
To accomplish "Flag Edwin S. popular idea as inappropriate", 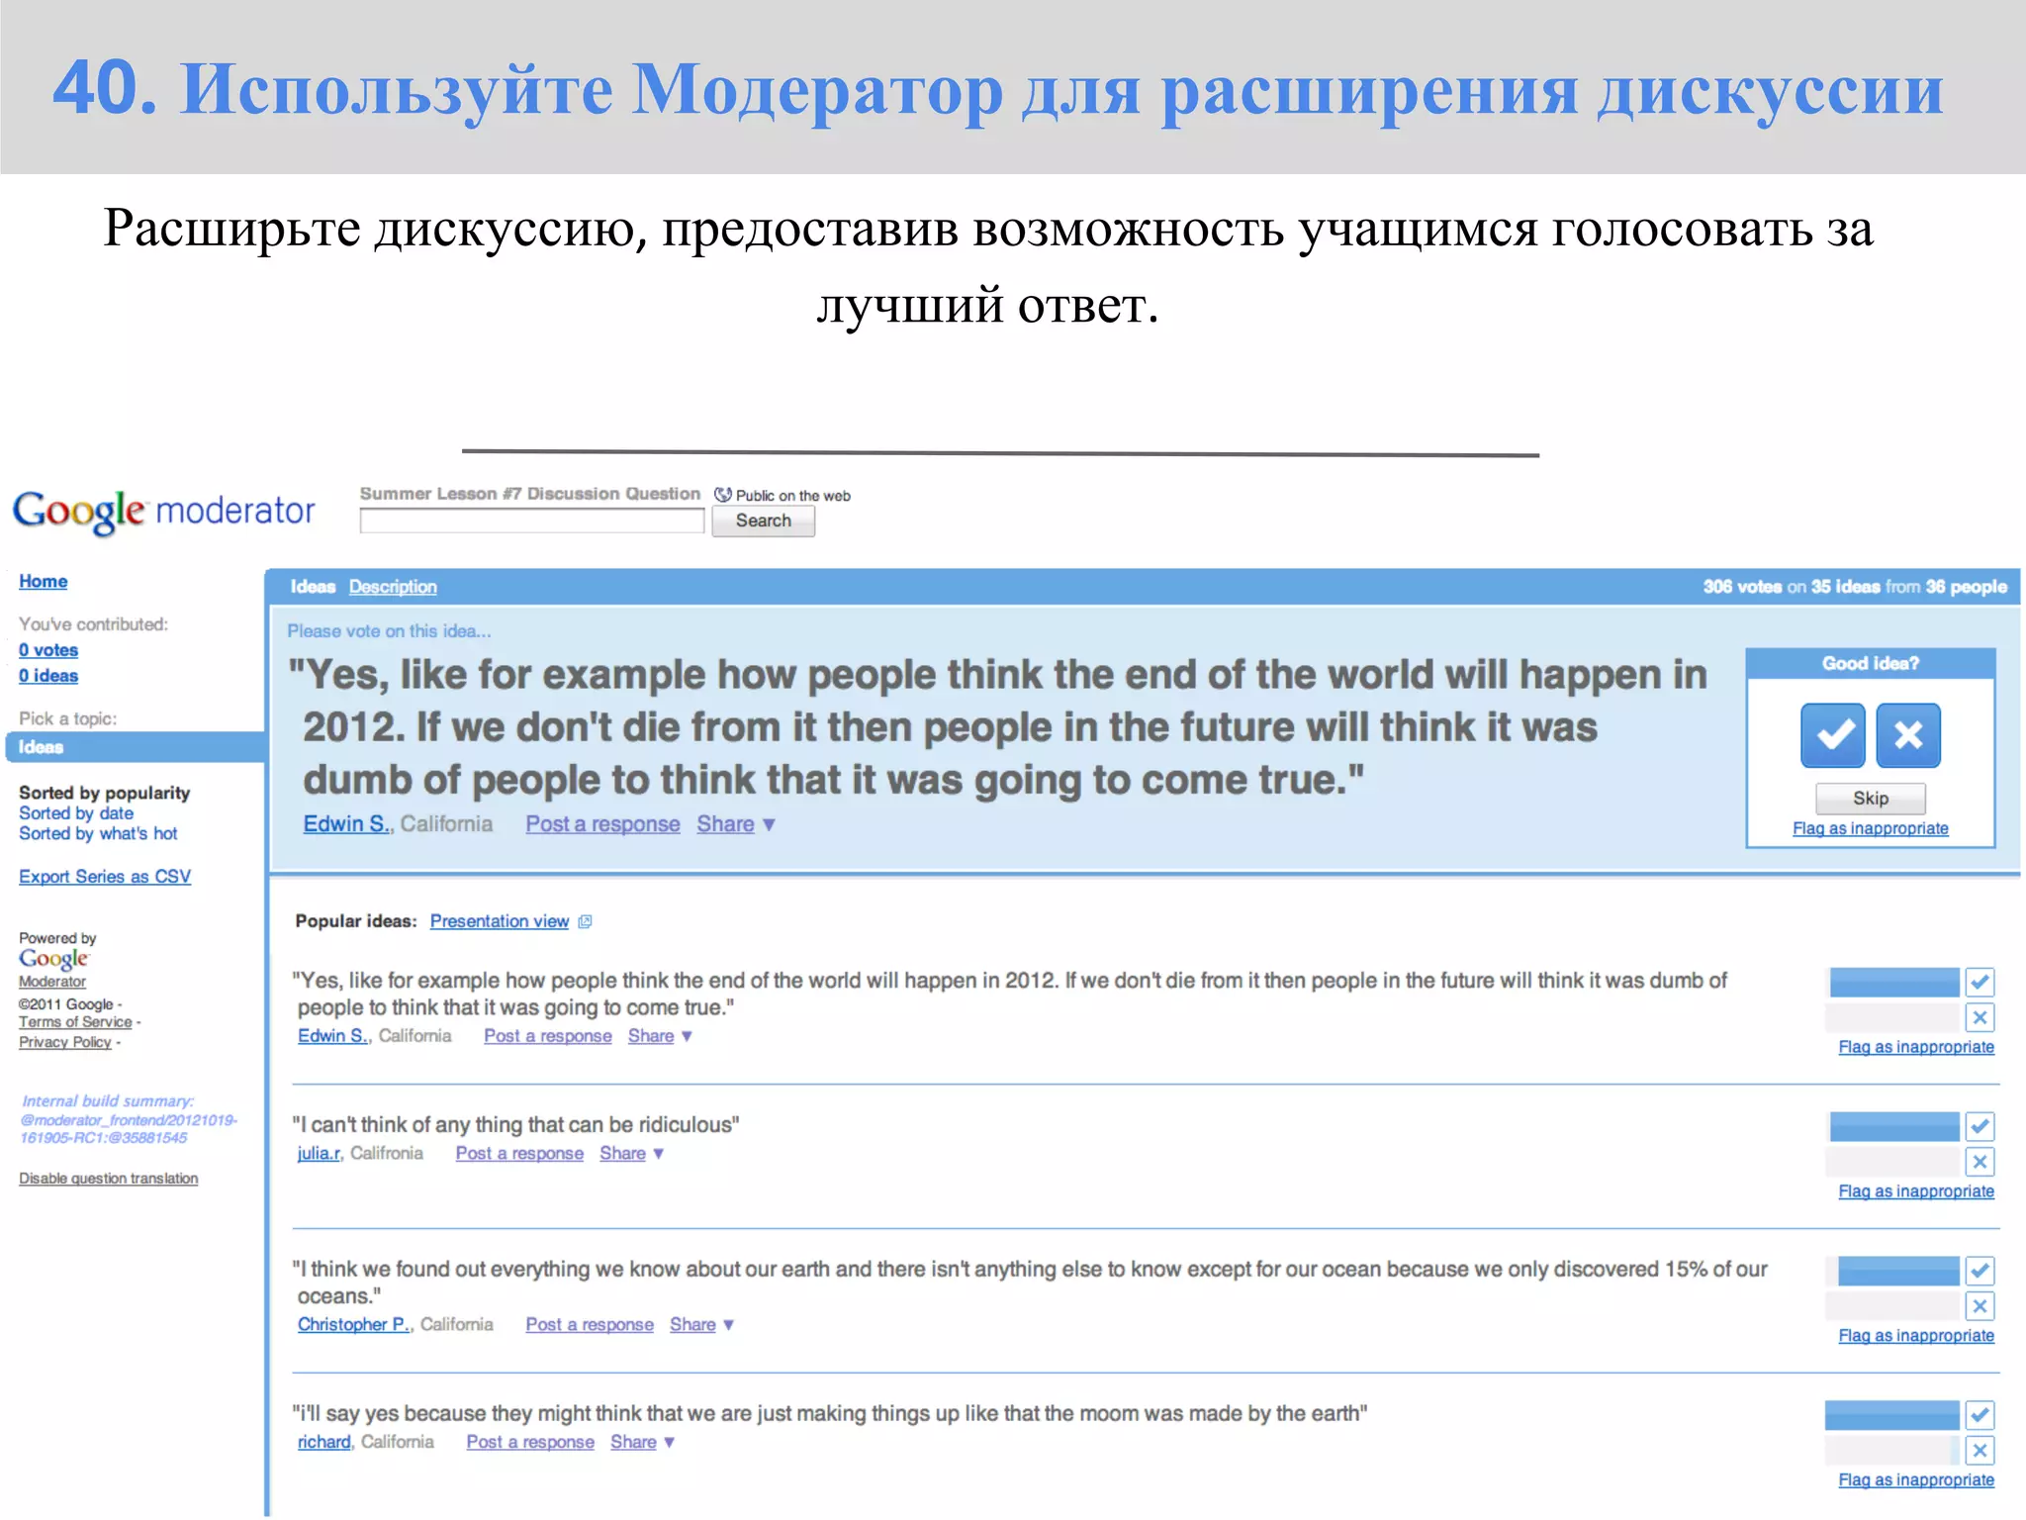I will (x=1916, y=1047).
